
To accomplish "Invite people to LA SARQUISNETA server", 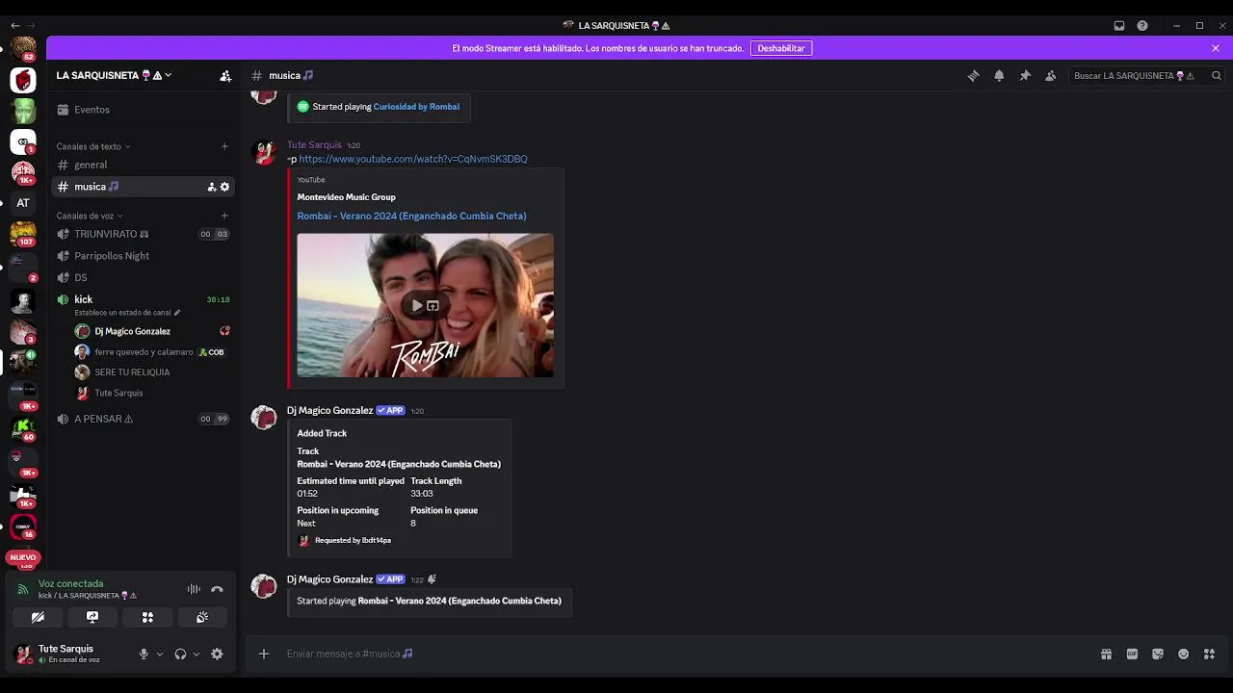I will [x=225, y=75].
